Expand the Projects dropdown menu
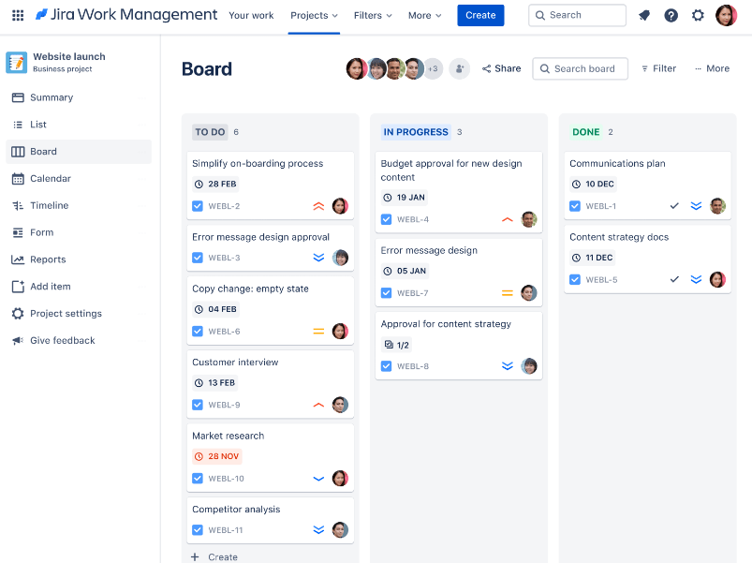 [x=314, y=15]
